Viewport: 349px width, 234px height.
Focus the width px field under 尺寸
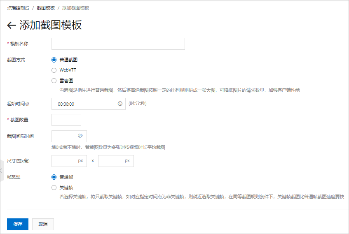coord(69,161)
